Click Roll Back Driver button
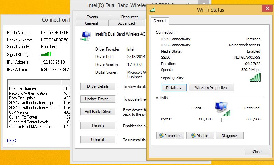The image size is (274, 165). pyautogui.click(x=98, y=112)
